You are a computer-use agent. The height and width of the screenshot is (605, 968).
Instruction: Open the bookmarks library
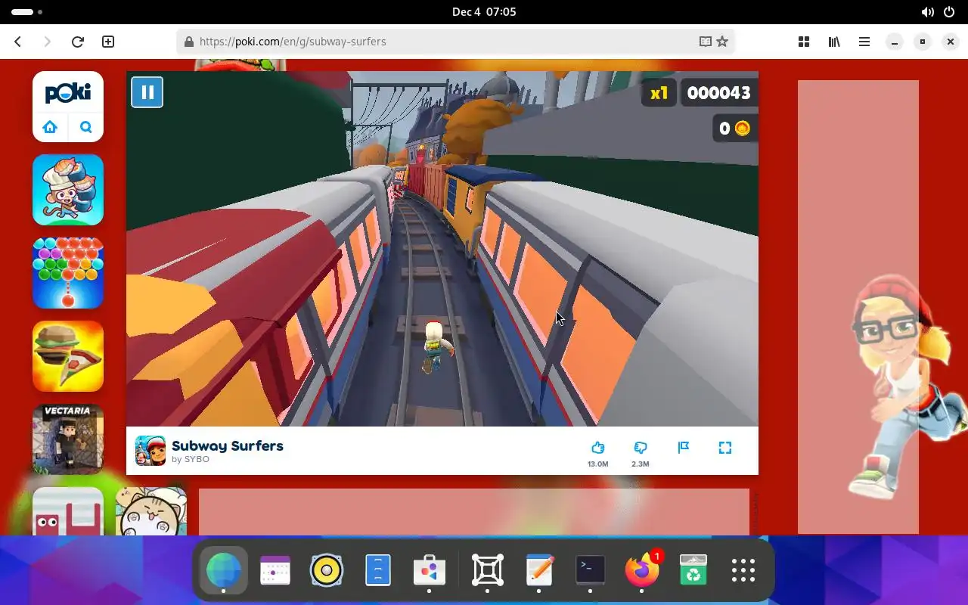pos(834,42)
